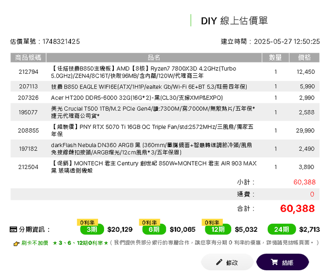The height and width of the screenshot is (280, 330).
Task: Click the 3、6、12期0利率 green promo text
Action: (x=80, y=243)
